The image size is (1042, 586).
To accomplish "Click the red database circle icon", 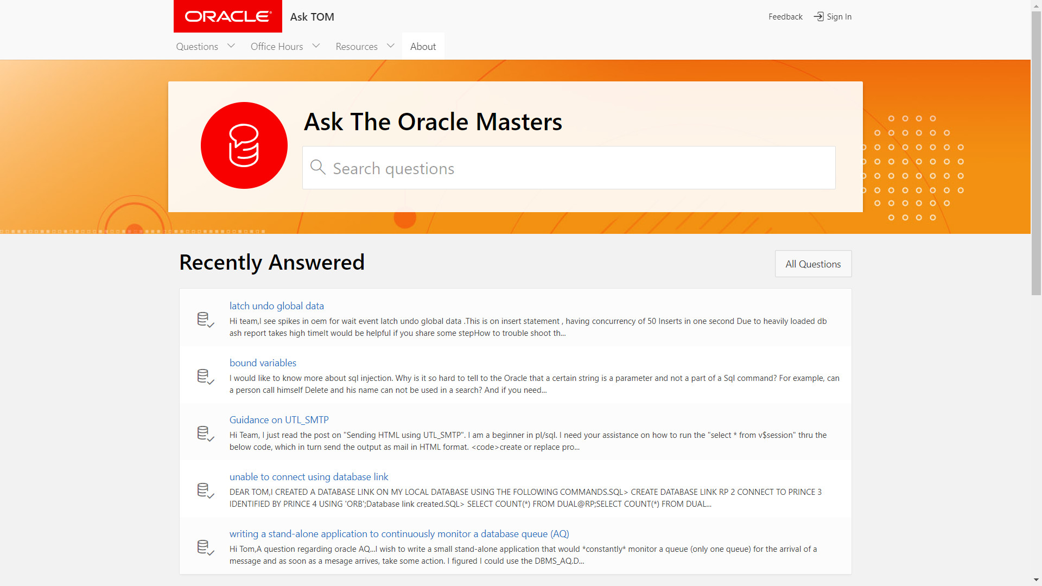I will pyautogui.click(x=244, y=145).
